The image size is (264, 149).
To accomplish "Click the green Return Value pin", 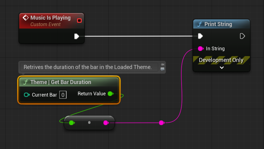I will point(110,94).
